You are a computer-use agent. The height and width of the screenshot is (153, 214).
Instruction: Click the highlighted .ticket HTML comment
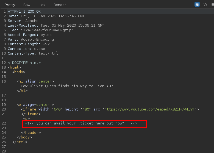(x=81, y=123)
